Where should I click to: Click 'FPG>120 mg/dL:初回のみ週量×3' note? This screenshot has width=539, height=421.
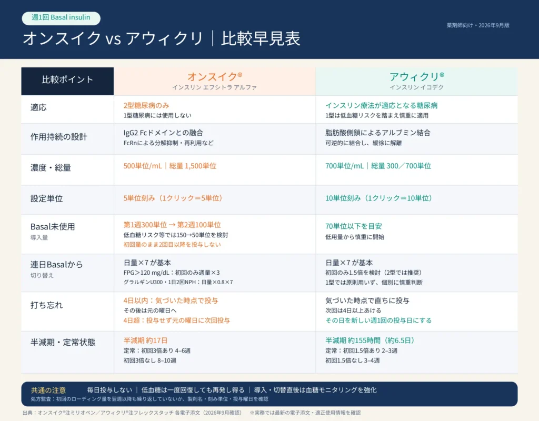pos(172,273)
